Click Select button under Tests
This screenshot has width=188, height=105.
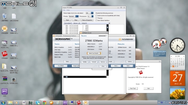(68, 62)
